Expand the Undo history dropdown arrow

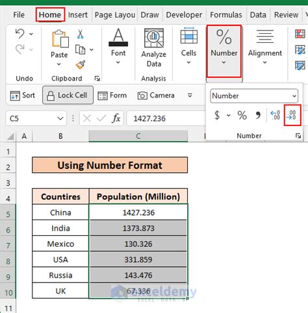point(31,34)
